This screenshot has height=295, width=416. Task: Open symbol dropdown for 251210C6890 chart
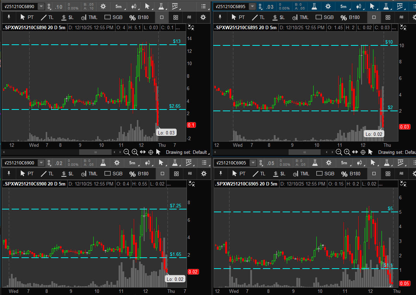click(x=41, y=6)
